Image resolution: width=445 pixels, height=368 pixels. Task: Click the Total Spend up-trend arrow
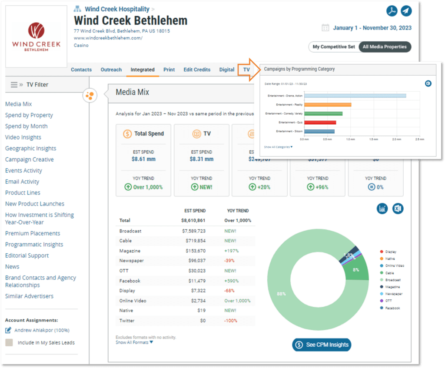point(128,187)
